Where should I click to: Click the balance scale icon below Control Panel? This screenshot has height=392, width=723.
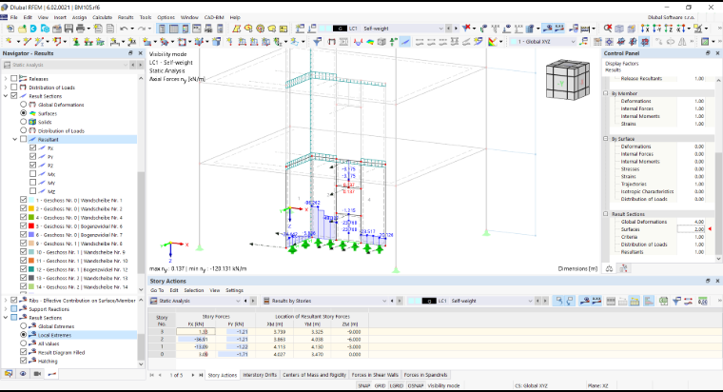(609, 268)
